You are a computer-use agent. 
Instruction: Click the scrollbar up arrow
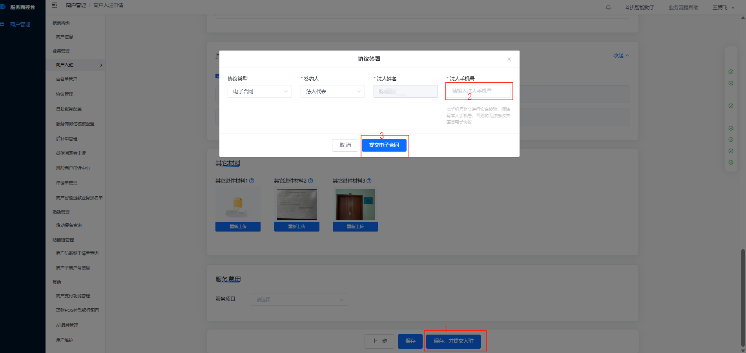743,18
